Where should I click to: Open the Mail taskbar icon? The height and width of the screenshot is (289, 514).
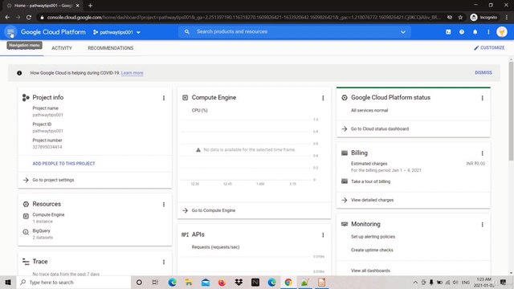[x=206, y=282]
